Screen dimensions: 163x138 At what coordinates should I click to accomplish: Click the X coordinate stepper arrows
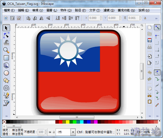(x=101, y=18)
